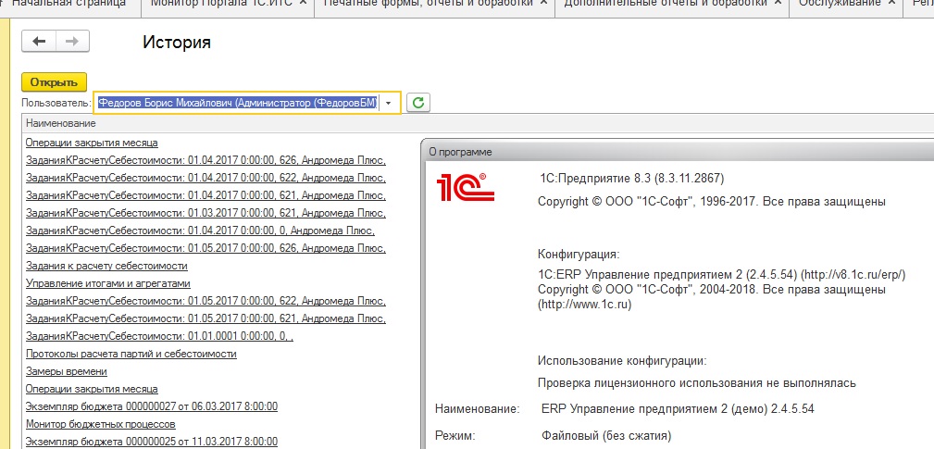Refresh the history list with green icon
This screenshot has width=934, height=449.
coord(418,103)
